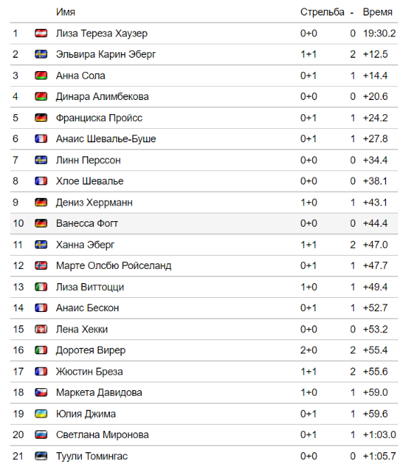Click the Austrian flag beside Лиза Тереза Хаузер
Image resolution: width=398 pixels, height=462 pixels.
pos(41,33)
